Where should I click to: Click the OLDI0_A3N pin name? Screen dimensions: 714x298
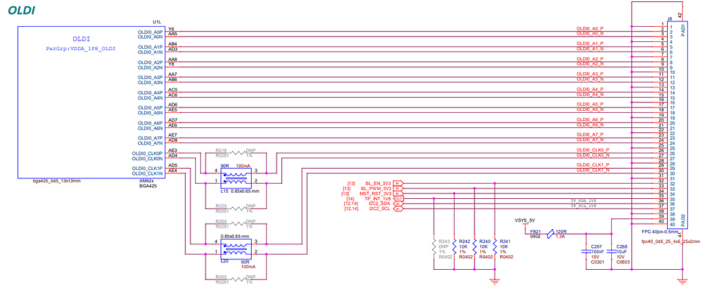pyautogui.click(x=150, y=83)
